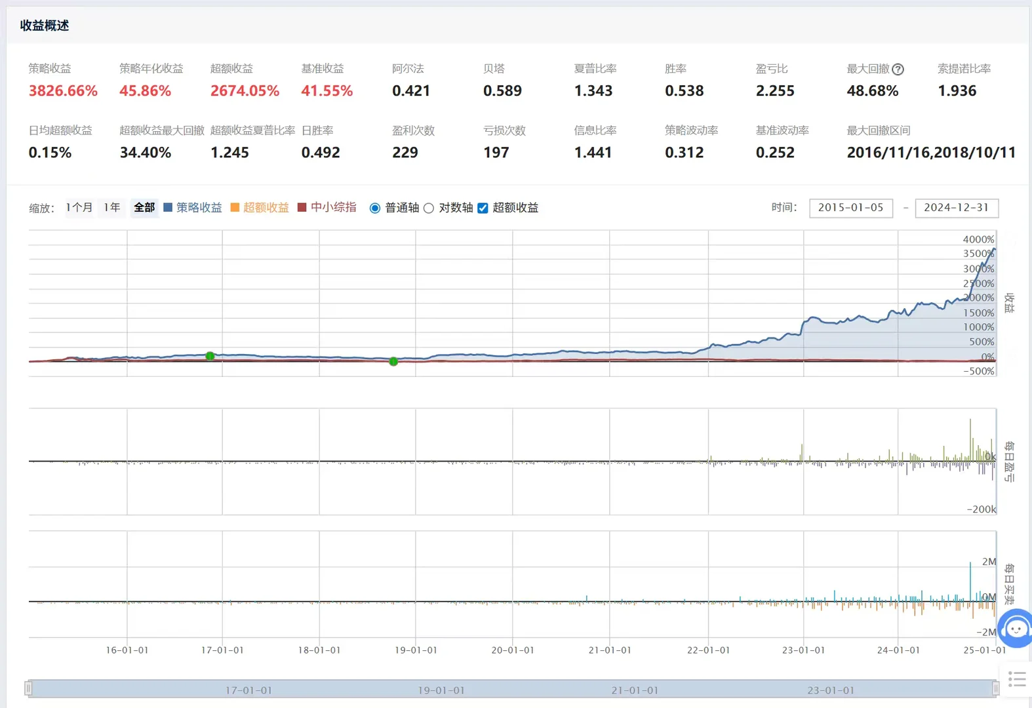This screenshot has height=708, width=1032.
Task: Click the 时间 label before the date fields
Action: (x=784, y=208)
